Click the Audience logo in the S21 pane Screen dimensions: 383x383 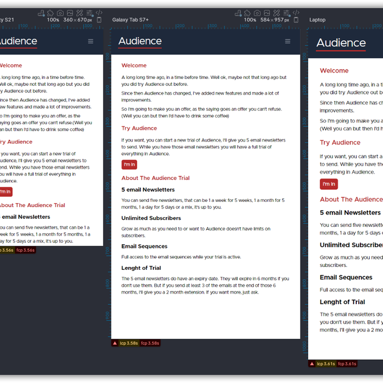[19, 42]
